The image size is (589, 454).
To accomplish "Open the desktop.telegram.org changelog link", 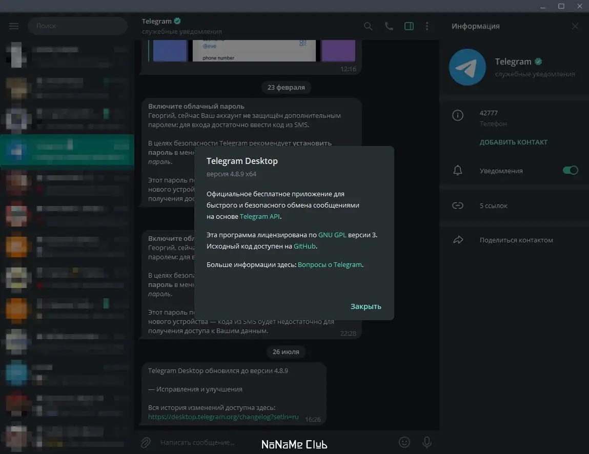I will (223, 417).
